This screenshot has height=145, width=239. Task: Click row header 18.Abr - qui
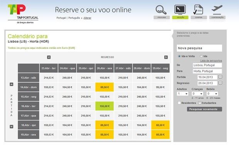[x=29, y=125]
